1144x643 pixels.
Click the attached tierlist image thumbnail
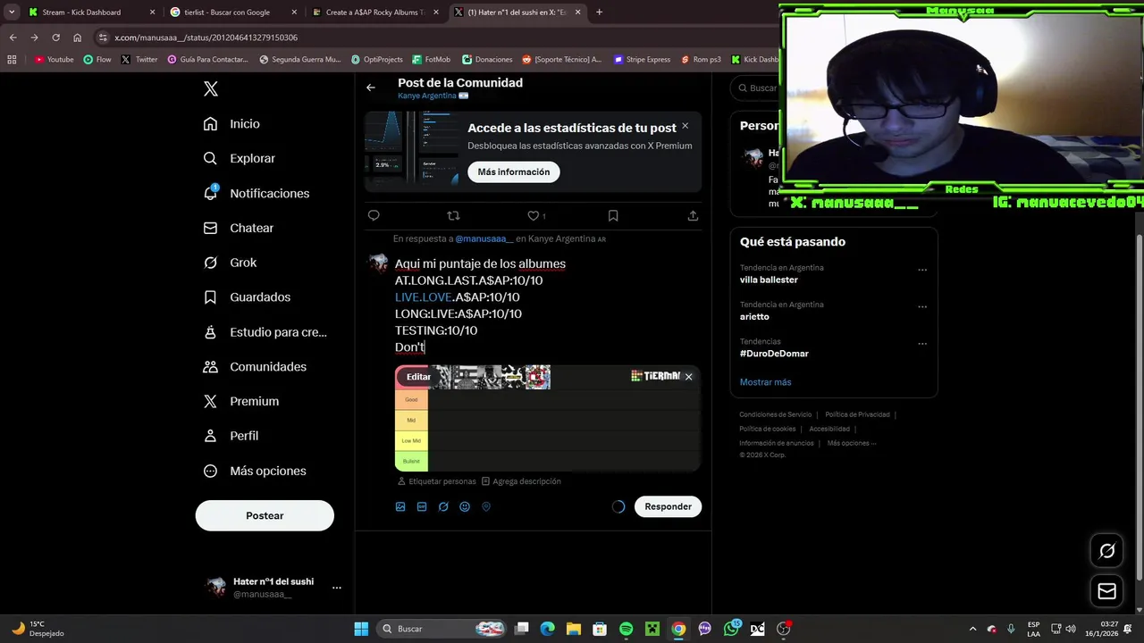[x=547, y=418]
